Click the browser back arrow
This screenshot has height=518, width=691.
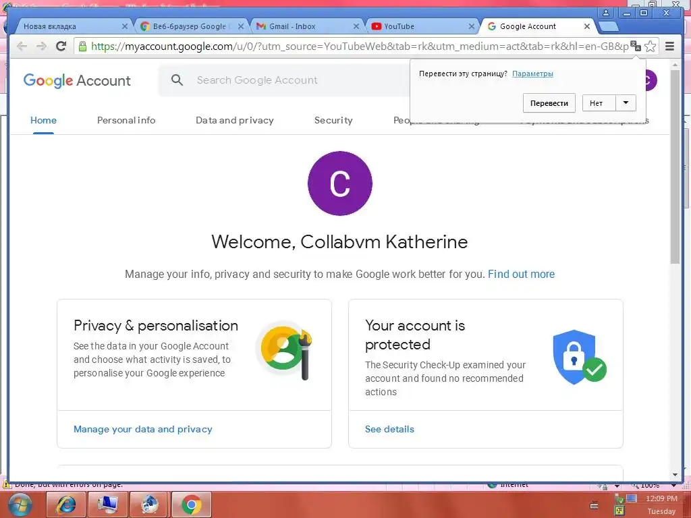[22, 47]
